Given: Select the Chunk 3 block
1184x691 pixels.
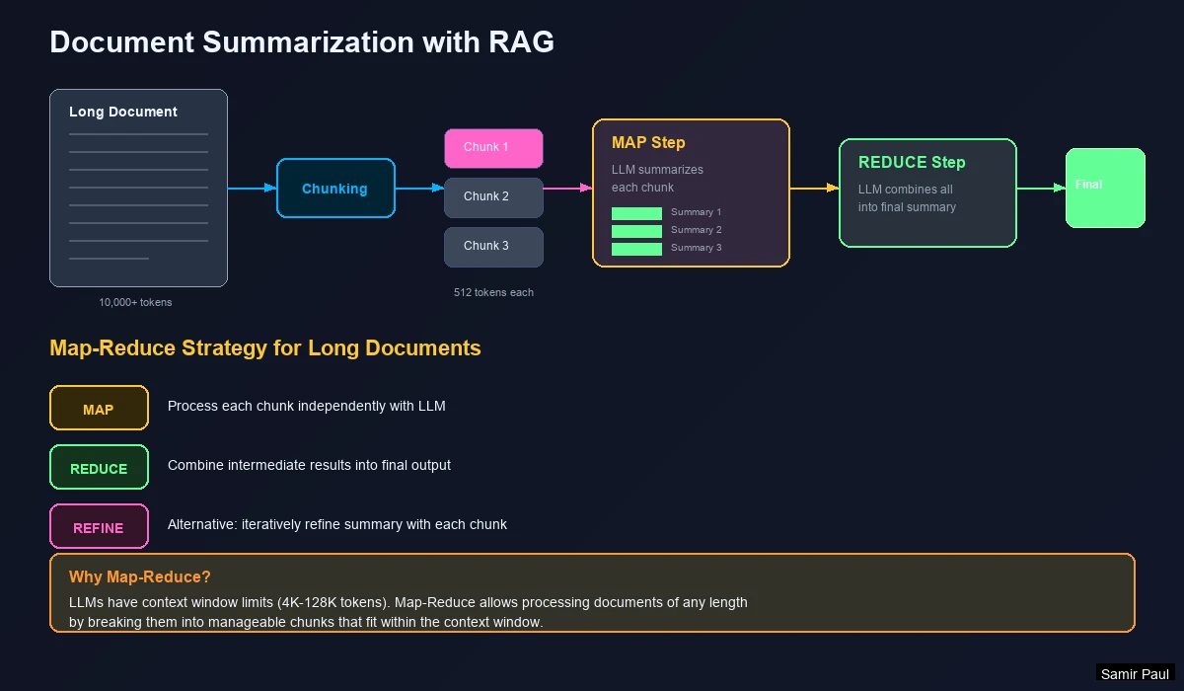Looking at the screenshot, I should tap(493, 246).
